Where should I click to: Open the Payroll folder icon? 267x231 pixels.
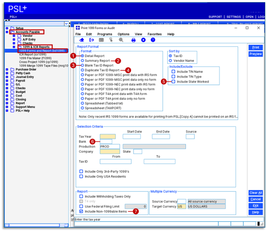(x=12, y=81)
